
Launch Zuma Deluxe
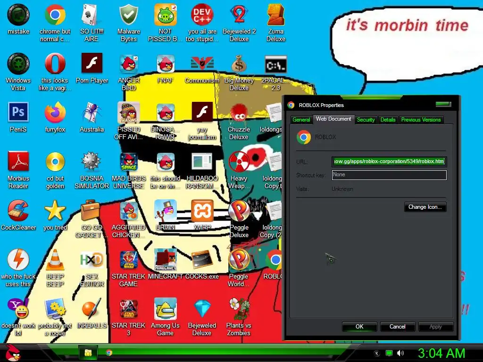(x=275, y=15)
